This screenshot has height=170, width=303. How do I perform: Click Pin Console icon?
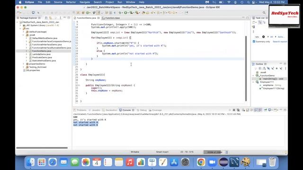pyautogui.click(x=265, y=110)
